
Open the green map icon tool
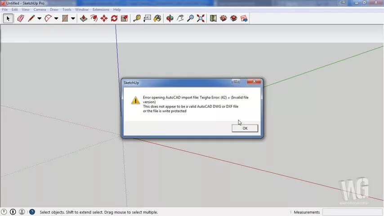click(213, 18)
